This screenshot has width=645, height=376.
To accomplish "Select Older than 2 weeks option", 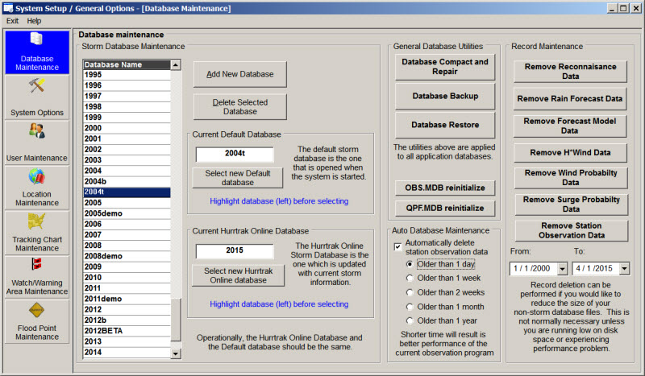I will coord(410,292).
